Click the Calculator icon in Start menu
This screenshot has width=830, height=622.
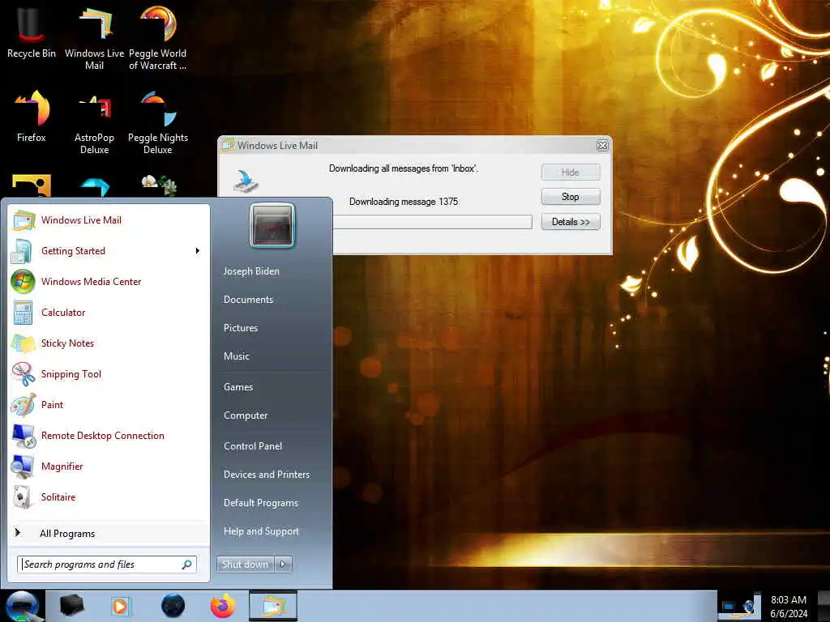[23, 313]
